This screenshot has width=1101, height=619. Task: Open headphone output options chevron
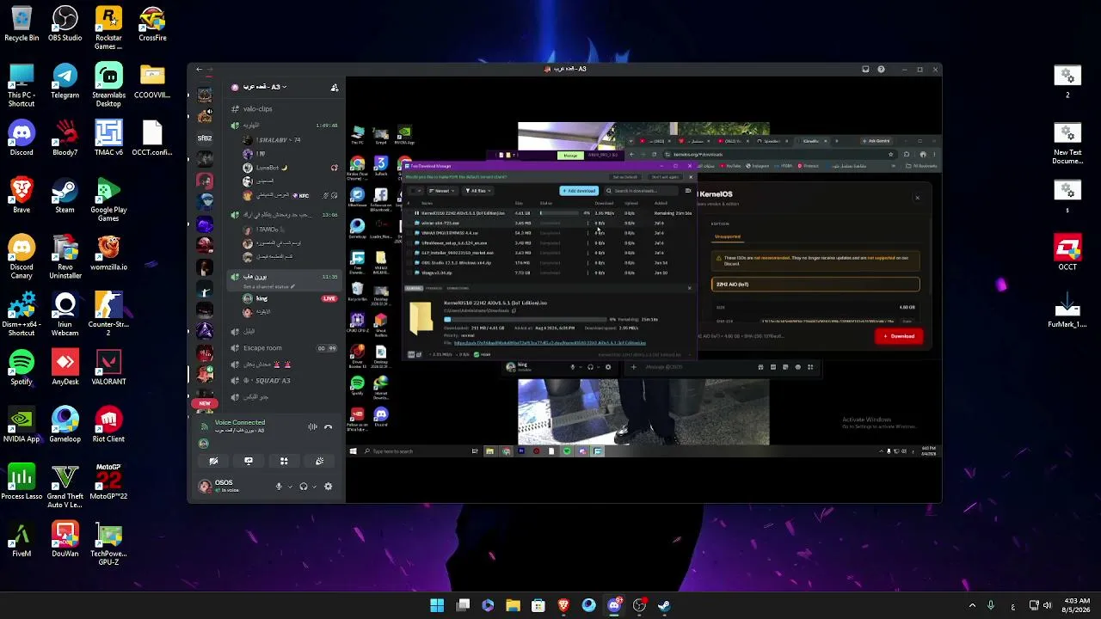(x=314, y=487)
